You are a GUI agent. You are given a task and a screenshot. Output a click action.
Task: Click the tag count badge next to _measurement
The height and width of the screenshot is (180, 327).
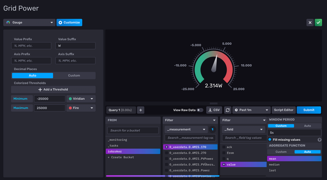[x=212, y=129]
